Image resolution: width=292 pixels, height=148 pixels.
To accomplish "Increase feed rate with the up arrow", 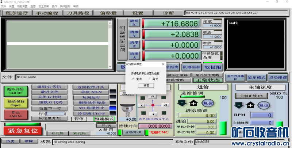I will pyautogui.click(x=193, y=103).
